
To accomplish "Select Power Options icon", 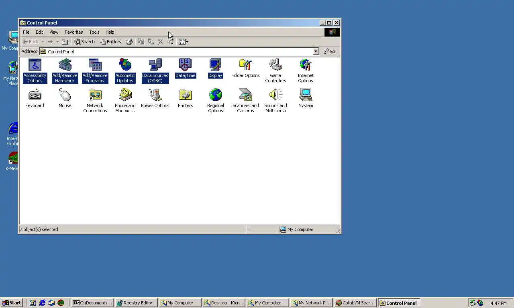I will (x=155, y=99).
